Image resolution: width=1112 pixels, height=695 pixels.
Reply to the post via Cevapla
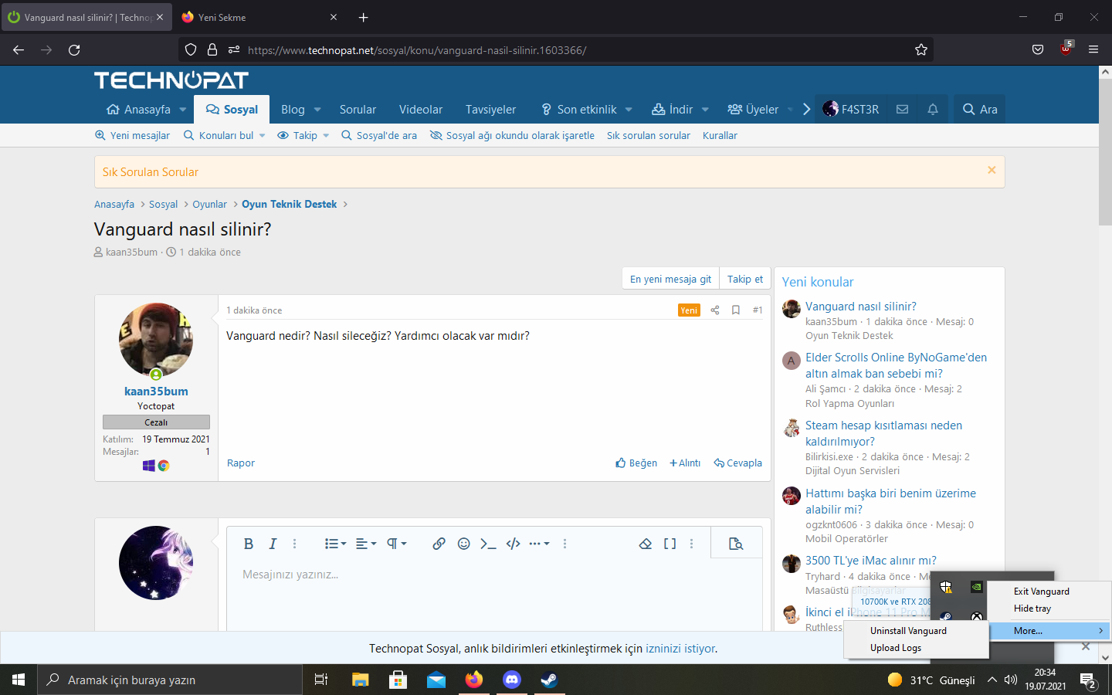tap(737, 463)
